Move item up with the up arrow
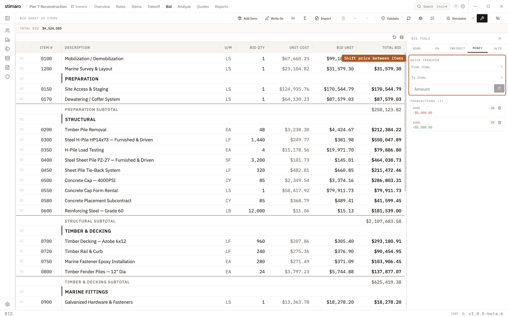The height and width of the screenshot is (317, 508). point(355,18)
